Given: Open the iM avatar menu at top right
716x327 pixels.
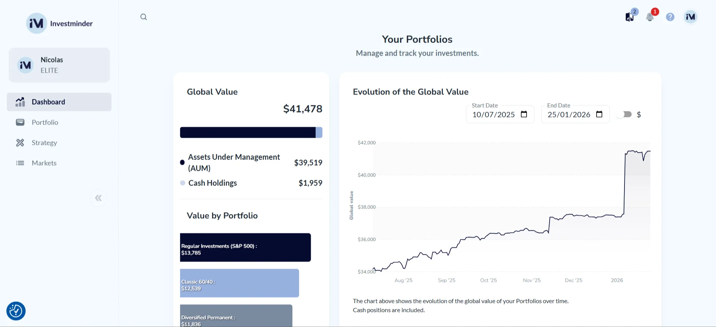Looking at the screenshot, I should coord(690,17).
